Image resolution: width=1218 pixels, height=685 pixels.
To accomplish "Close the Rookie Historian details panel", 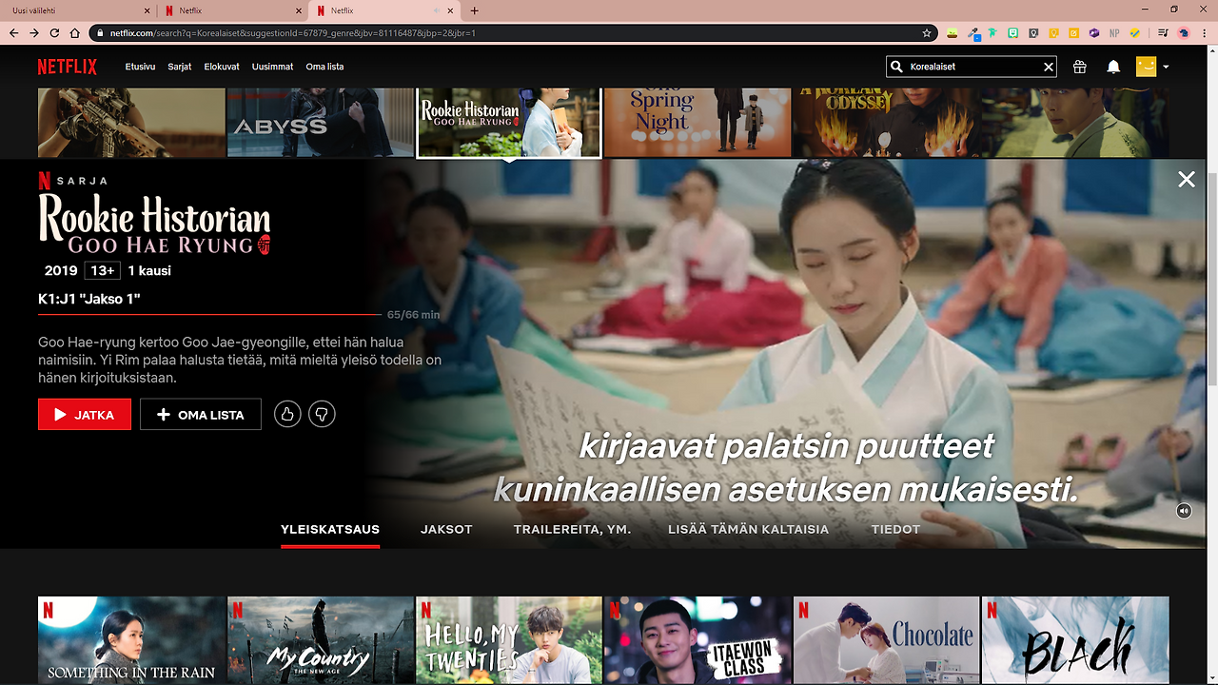I will tap(1187, 179).
